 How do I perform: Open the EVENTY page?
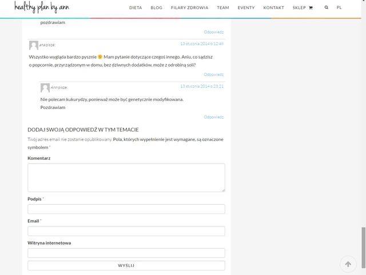[246, 8]
